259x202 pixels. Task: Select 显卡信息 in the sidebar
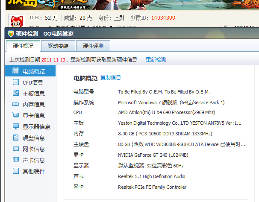pyautogui.click(x=30, y=116)
